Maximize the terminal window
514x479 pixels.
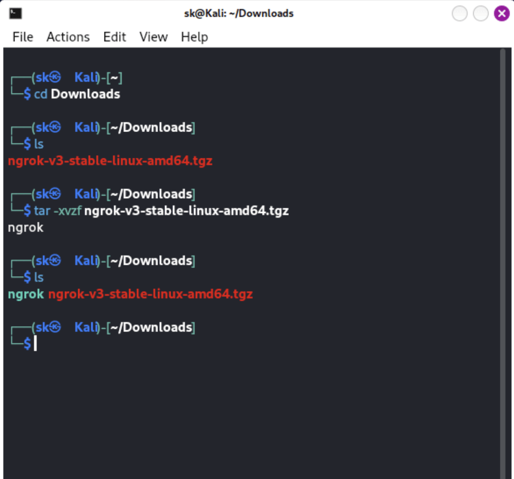pyautogui.click(x=480, y=14)
